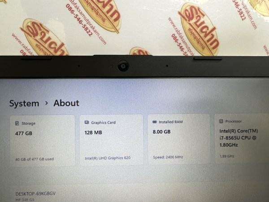Screen dimensions: 269x202
Task: Select device name DESKTOP-69KGBGV
Action: (35, 194)
